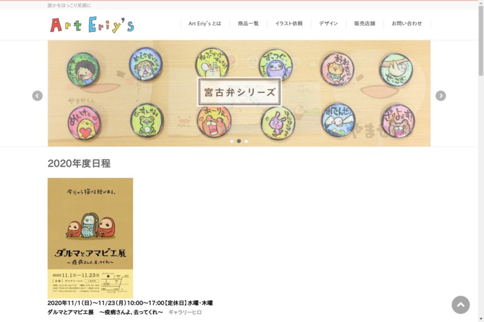This screenshot has width=484, height=322.
Task: Click the ギャラリーヒロ venue link
Action: pos(185,312)
